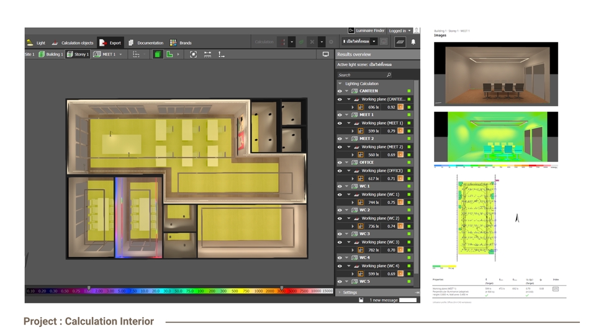Expand more views arrow next to floor plan icon
The width and height of the screenshot is (596, 335).
pyautogui.click(x=178, y=55)
